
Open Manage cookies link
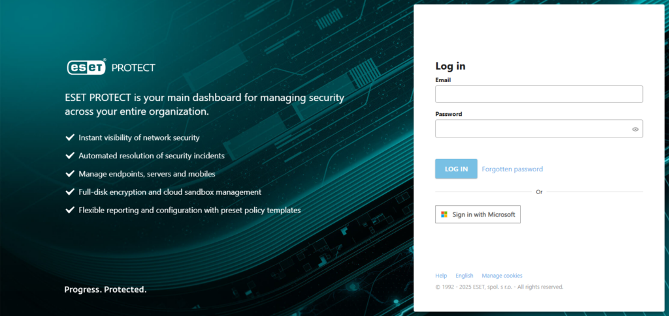[502, 276]
